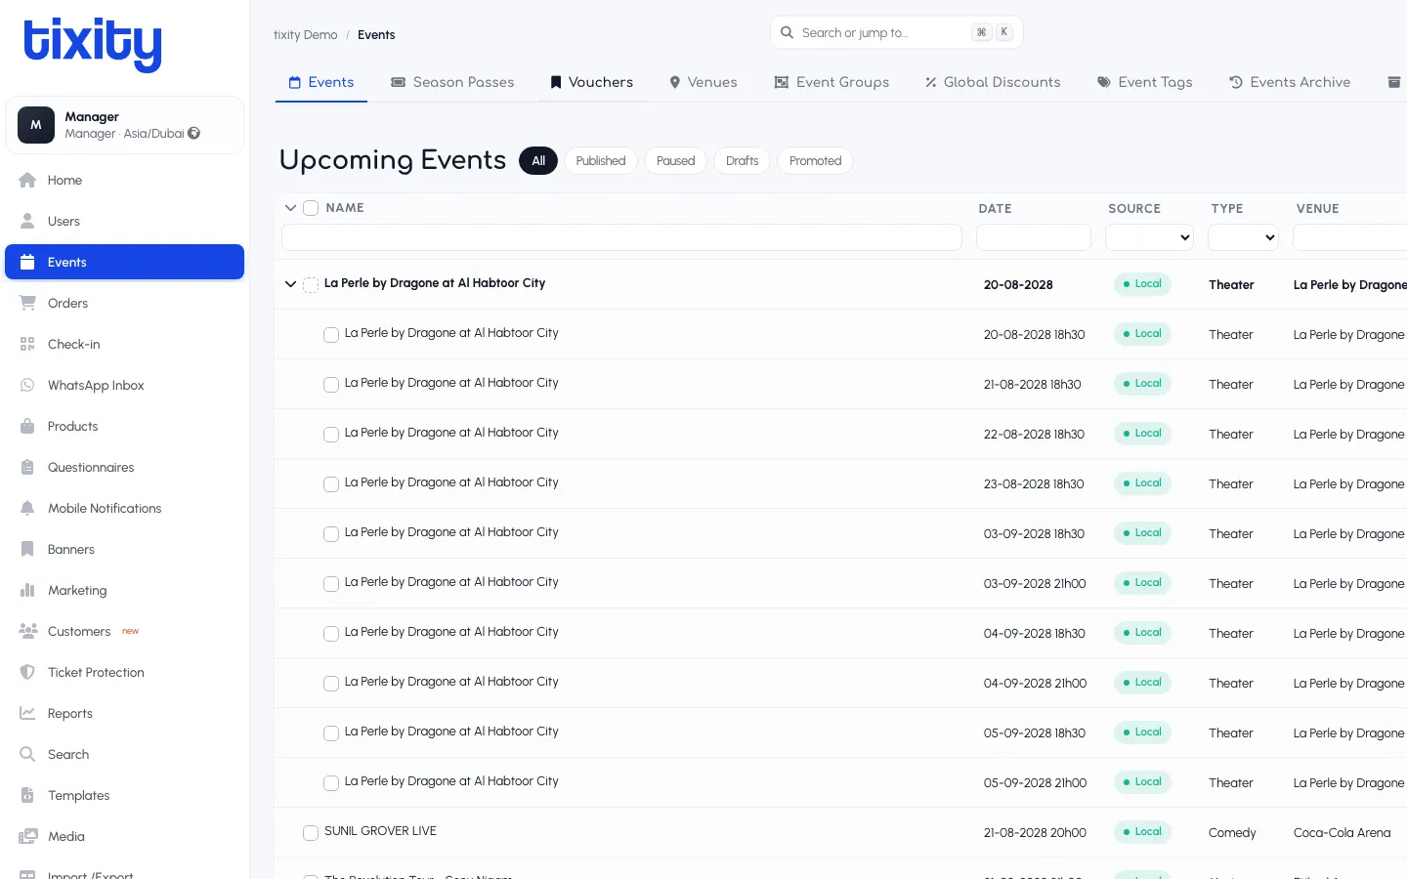Collapse the La Perle by Dragone event group
The image size is (1407, 879).
(290, 284)
